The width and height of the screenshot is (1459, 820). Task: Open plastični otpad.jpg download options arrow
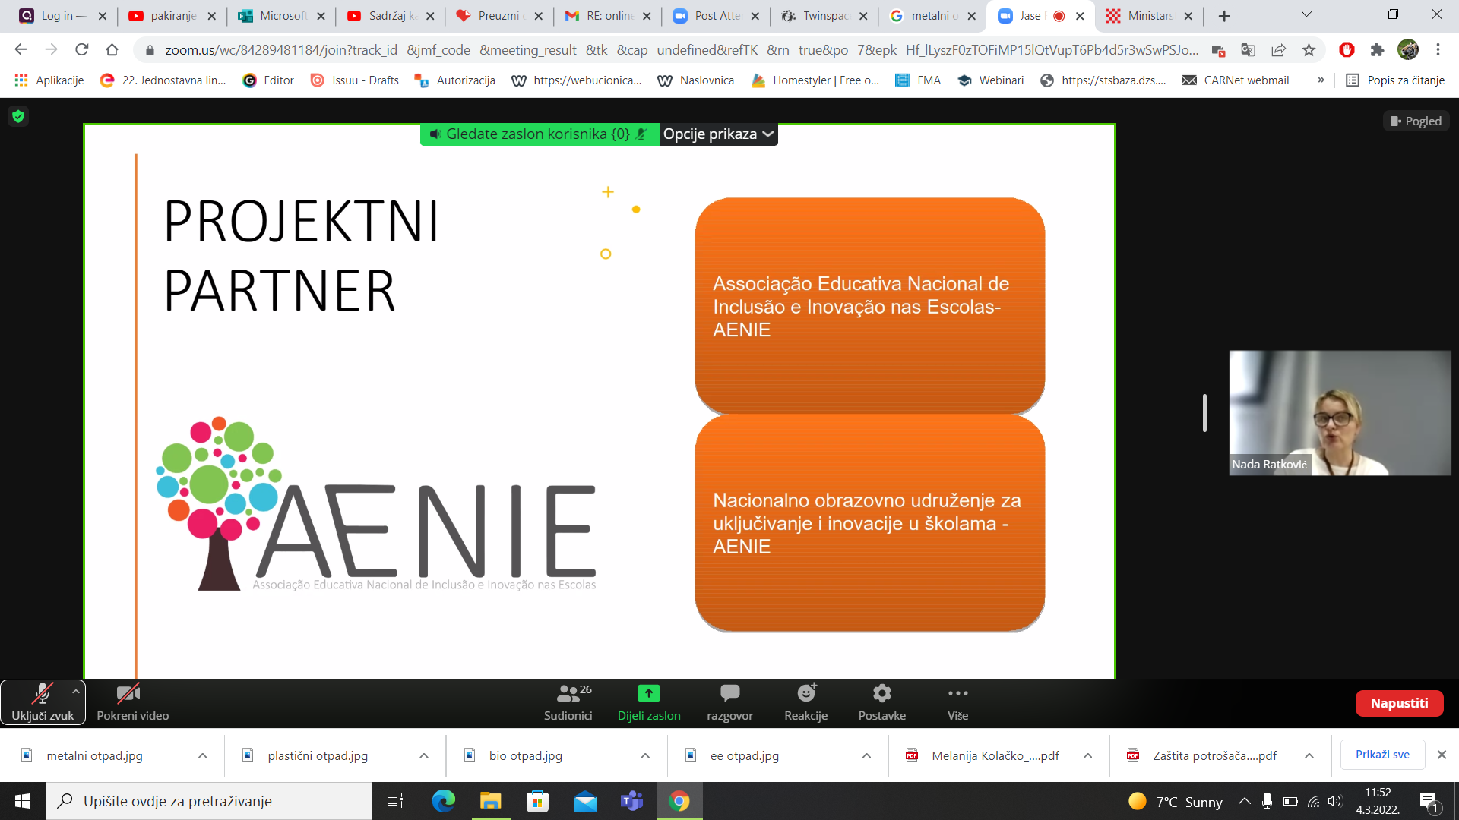[424, 755]
